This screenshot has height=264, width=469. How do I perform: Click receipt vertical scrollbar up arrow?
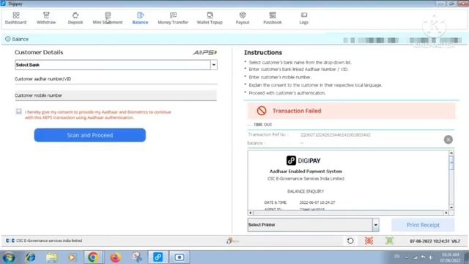[451, 153]
